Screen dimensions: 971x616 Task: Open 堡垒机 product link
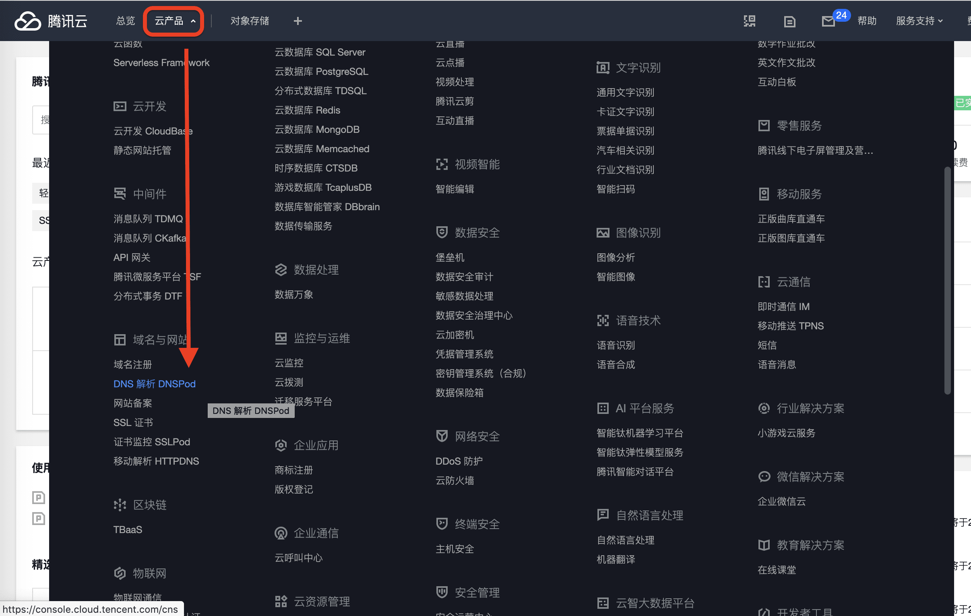450,258
